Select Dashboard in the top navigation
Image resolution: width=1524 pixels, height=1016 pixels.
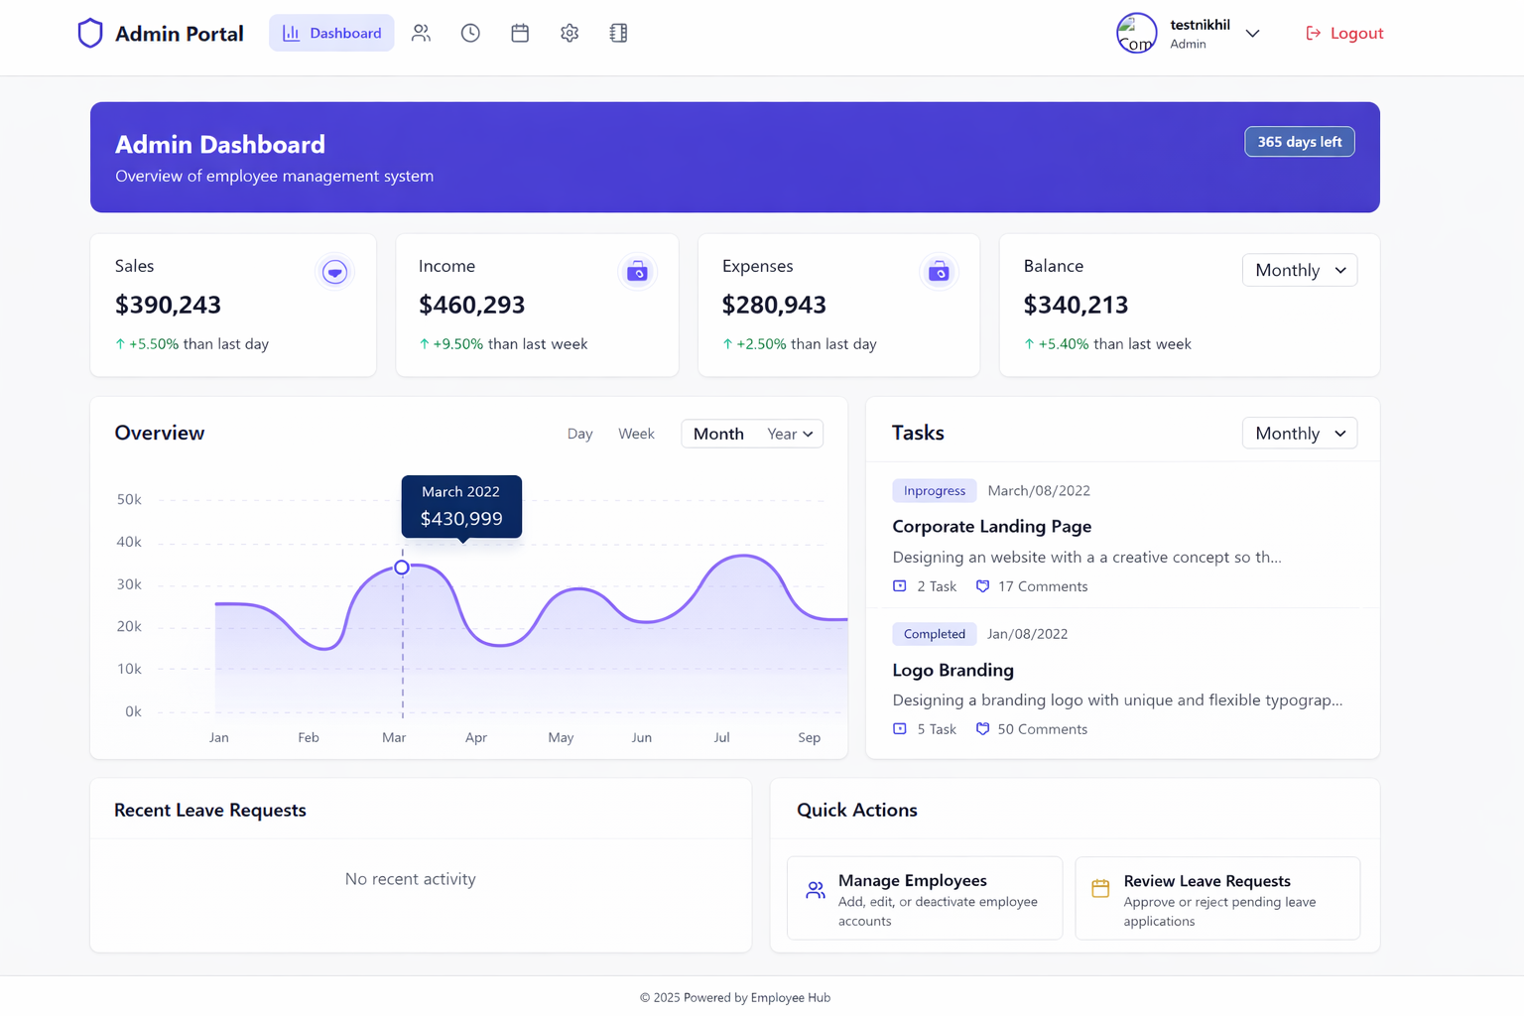tap(331, 33)
